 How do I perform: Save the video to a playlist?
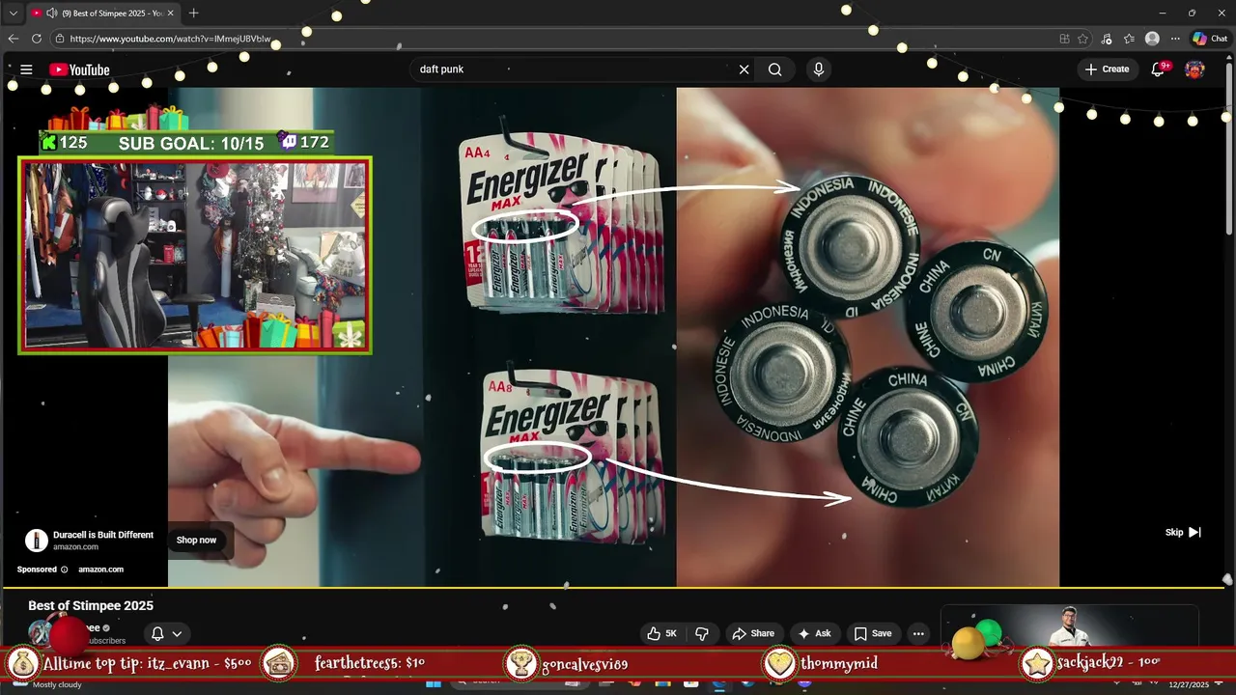[x=873, y=633]
